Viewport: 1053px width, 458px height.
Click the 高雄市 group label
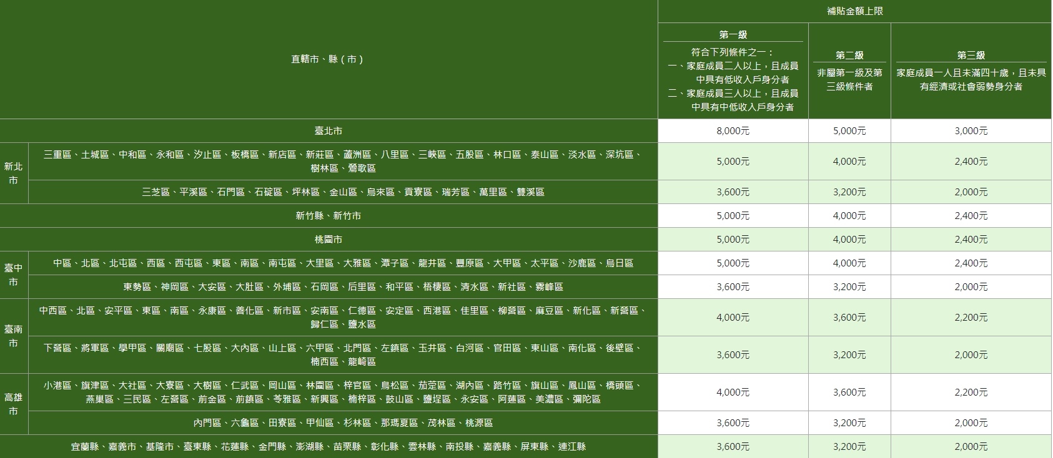tap(13, 404)
